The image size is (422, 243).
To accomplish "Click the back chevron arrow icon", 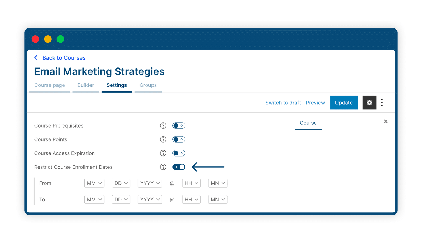I will 36,58.
